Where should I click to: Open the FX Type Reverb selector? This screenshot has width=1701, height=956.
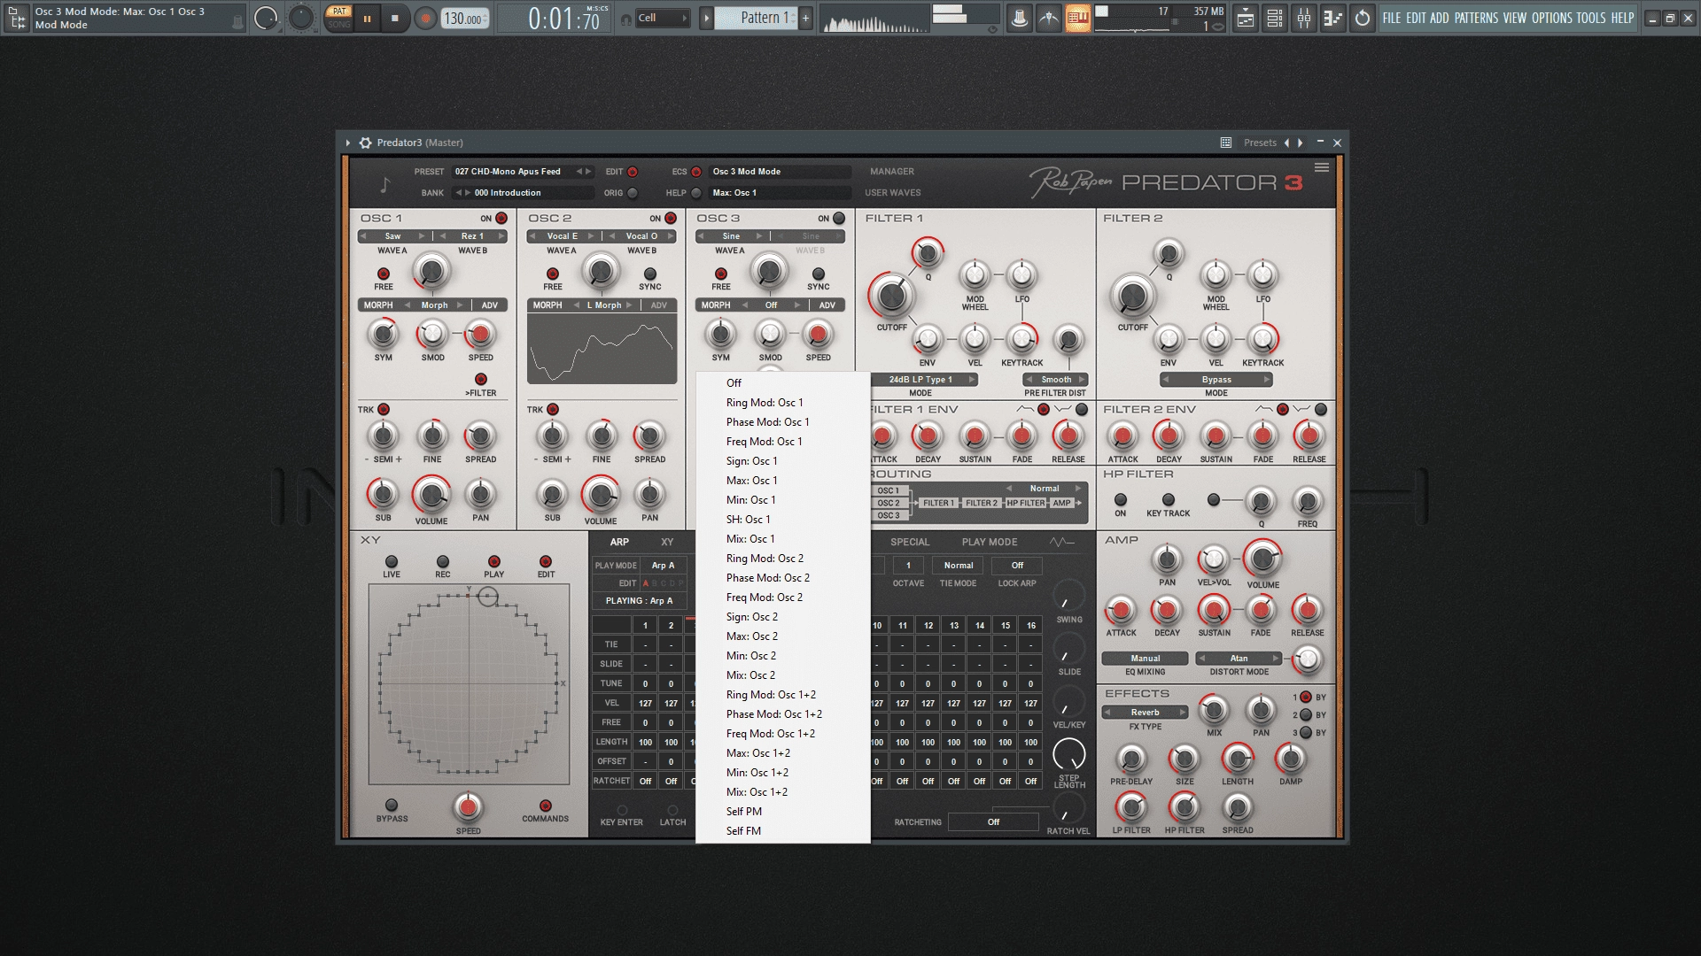(1146, 713)
